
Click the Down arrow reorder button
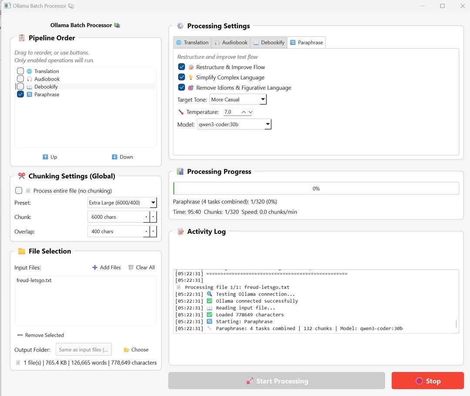pos(114,157)
